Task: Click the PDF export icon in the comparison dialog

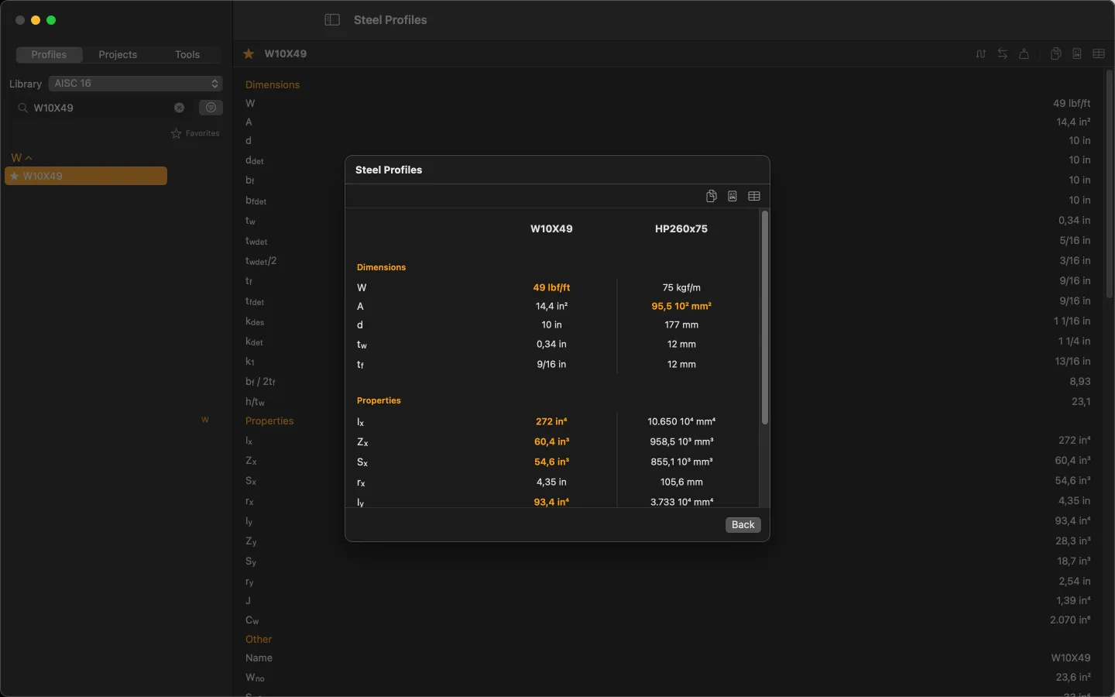Action: tap(732, 196)
